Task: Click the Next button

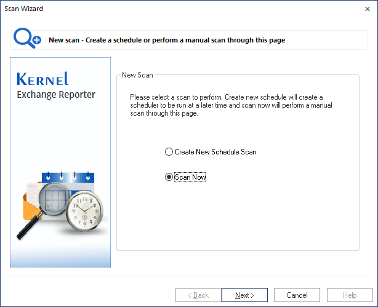Action: (x=244, y=295)
